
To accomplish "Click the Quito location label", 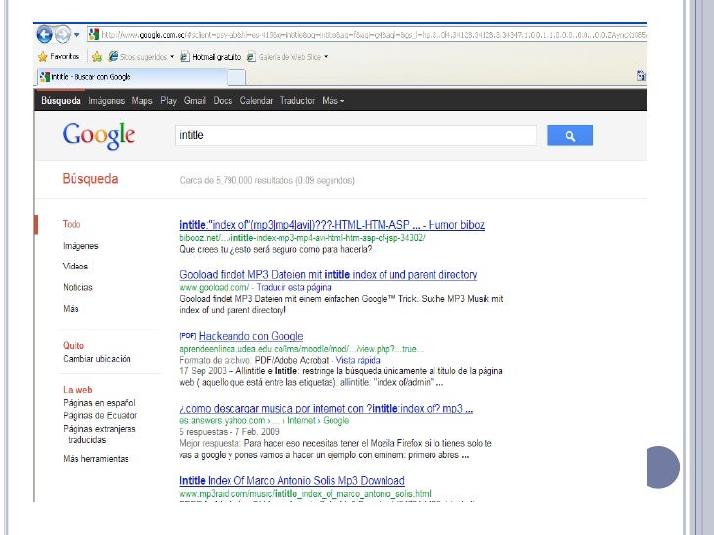I will point(74,345).
